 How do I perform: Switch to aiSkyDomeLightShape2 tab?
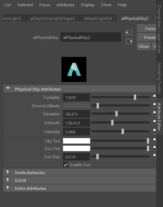(53, 18)
